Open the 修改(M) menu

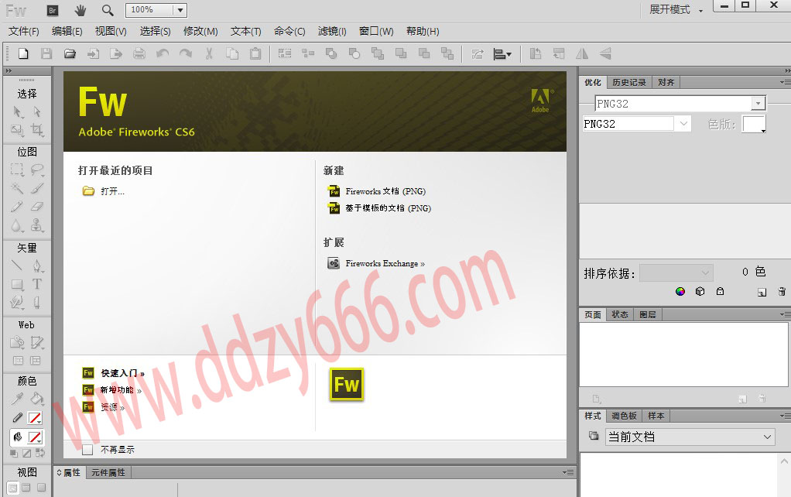click(x=200, y=31)
